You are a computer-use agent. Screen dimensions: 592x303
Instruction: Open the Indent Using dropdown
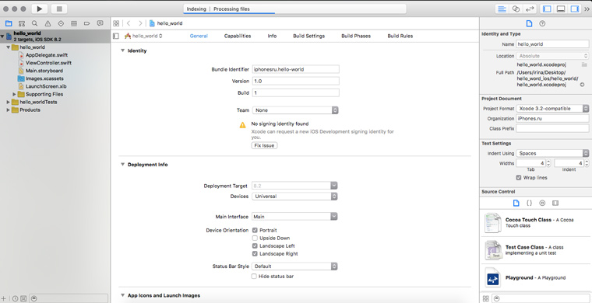[x=552, y=153]
